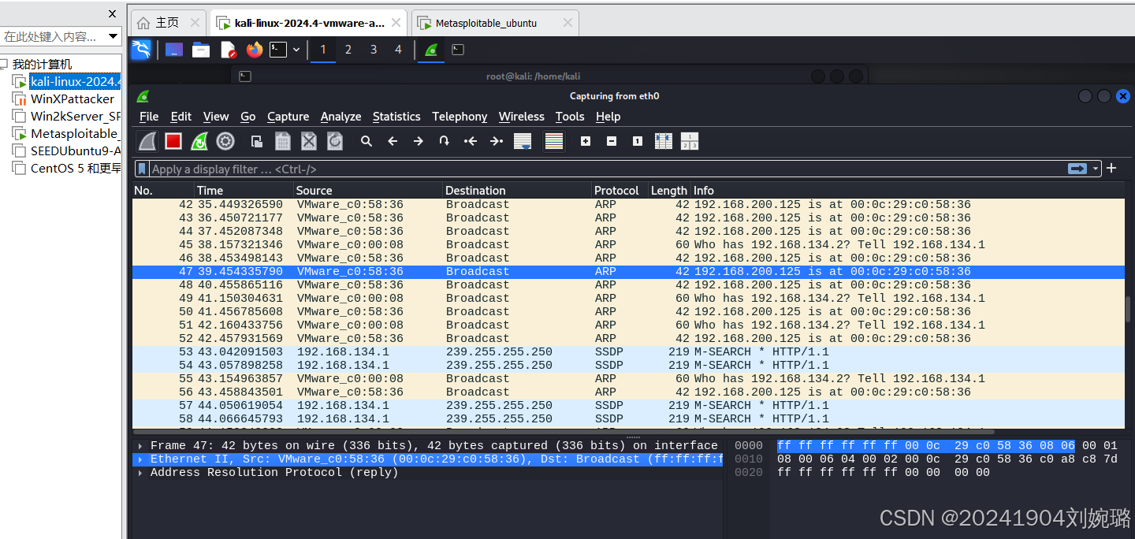Image resolution: width=1135 pixels, height=539 pixels.
Task: Jump to the last packet
Action: click(x=497, y=141)
